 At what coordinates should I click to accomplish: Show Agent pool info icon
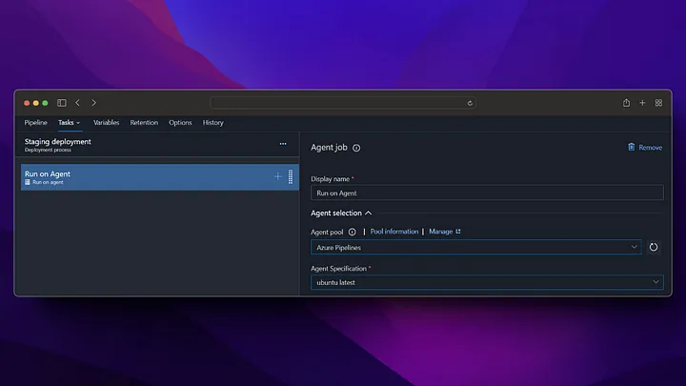pos(353,232)
